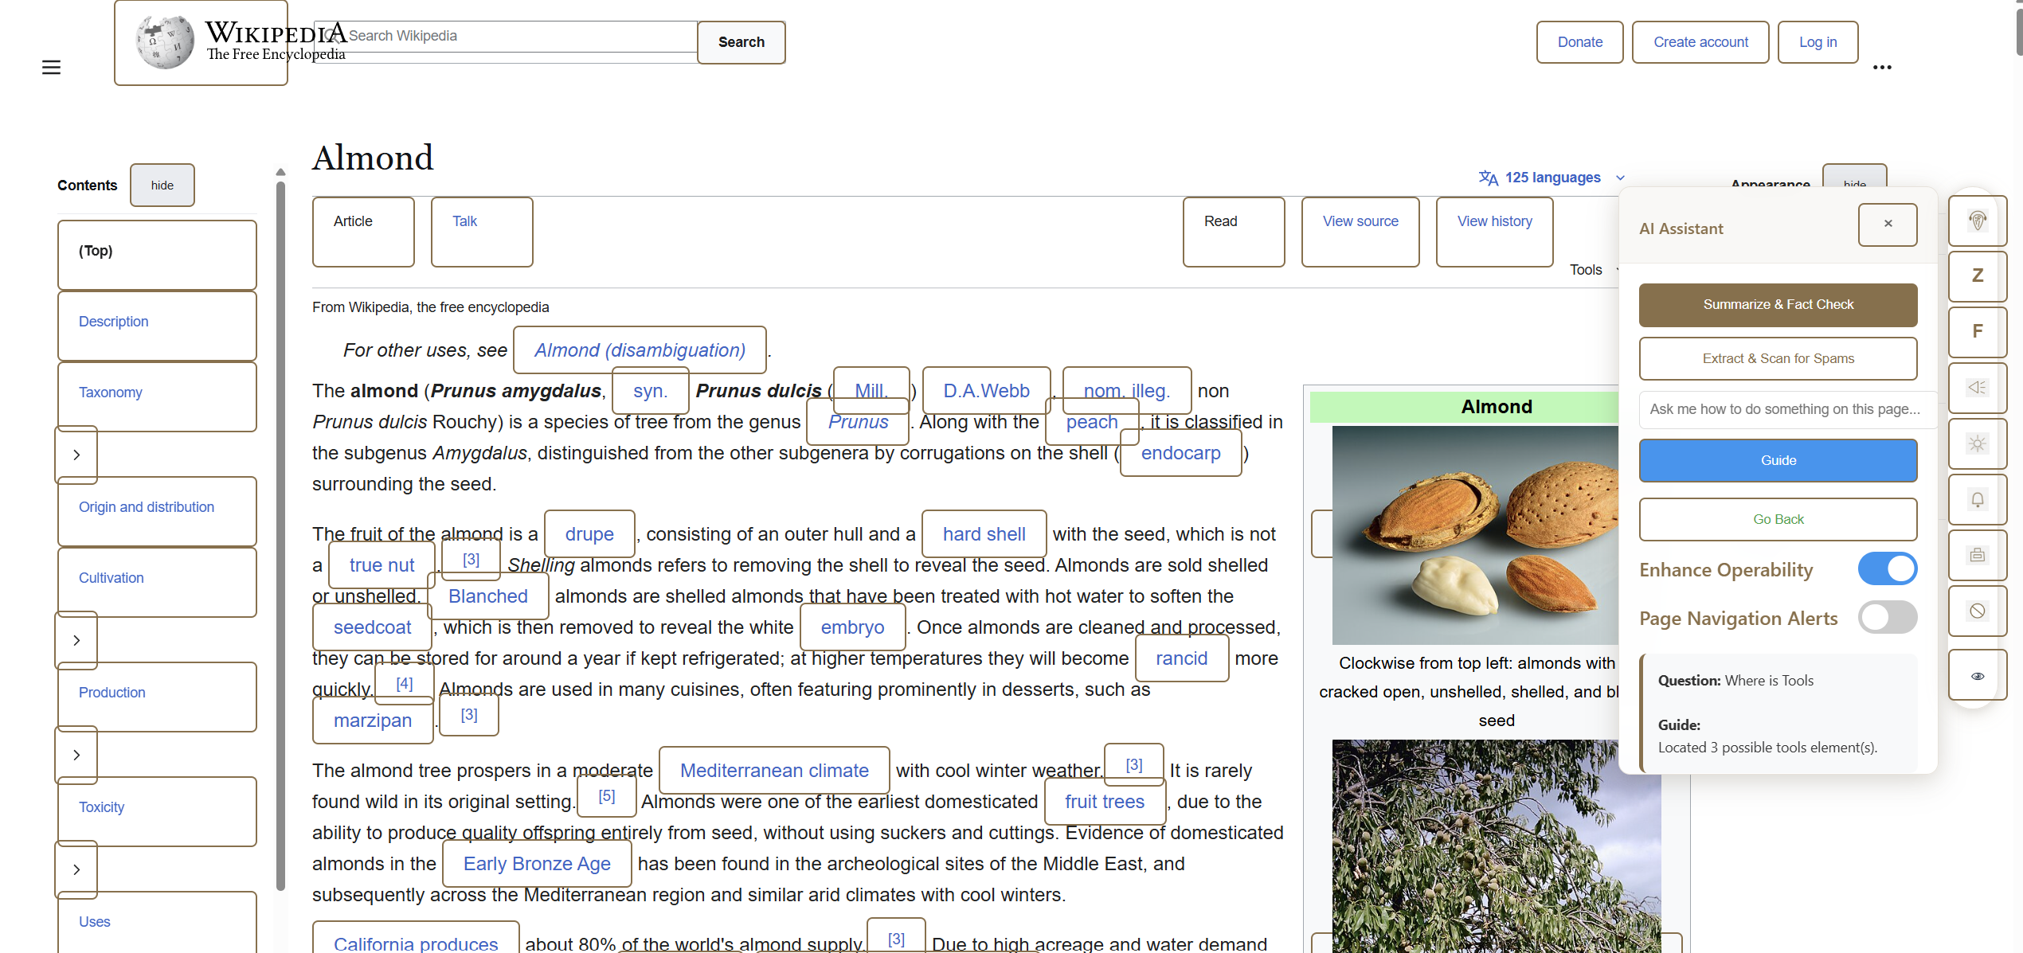The height and width of the screenshot is (953, 2023).
Task: Click the AI brain headset icon
Action: pyautogui.click(x=1977, y=221)
